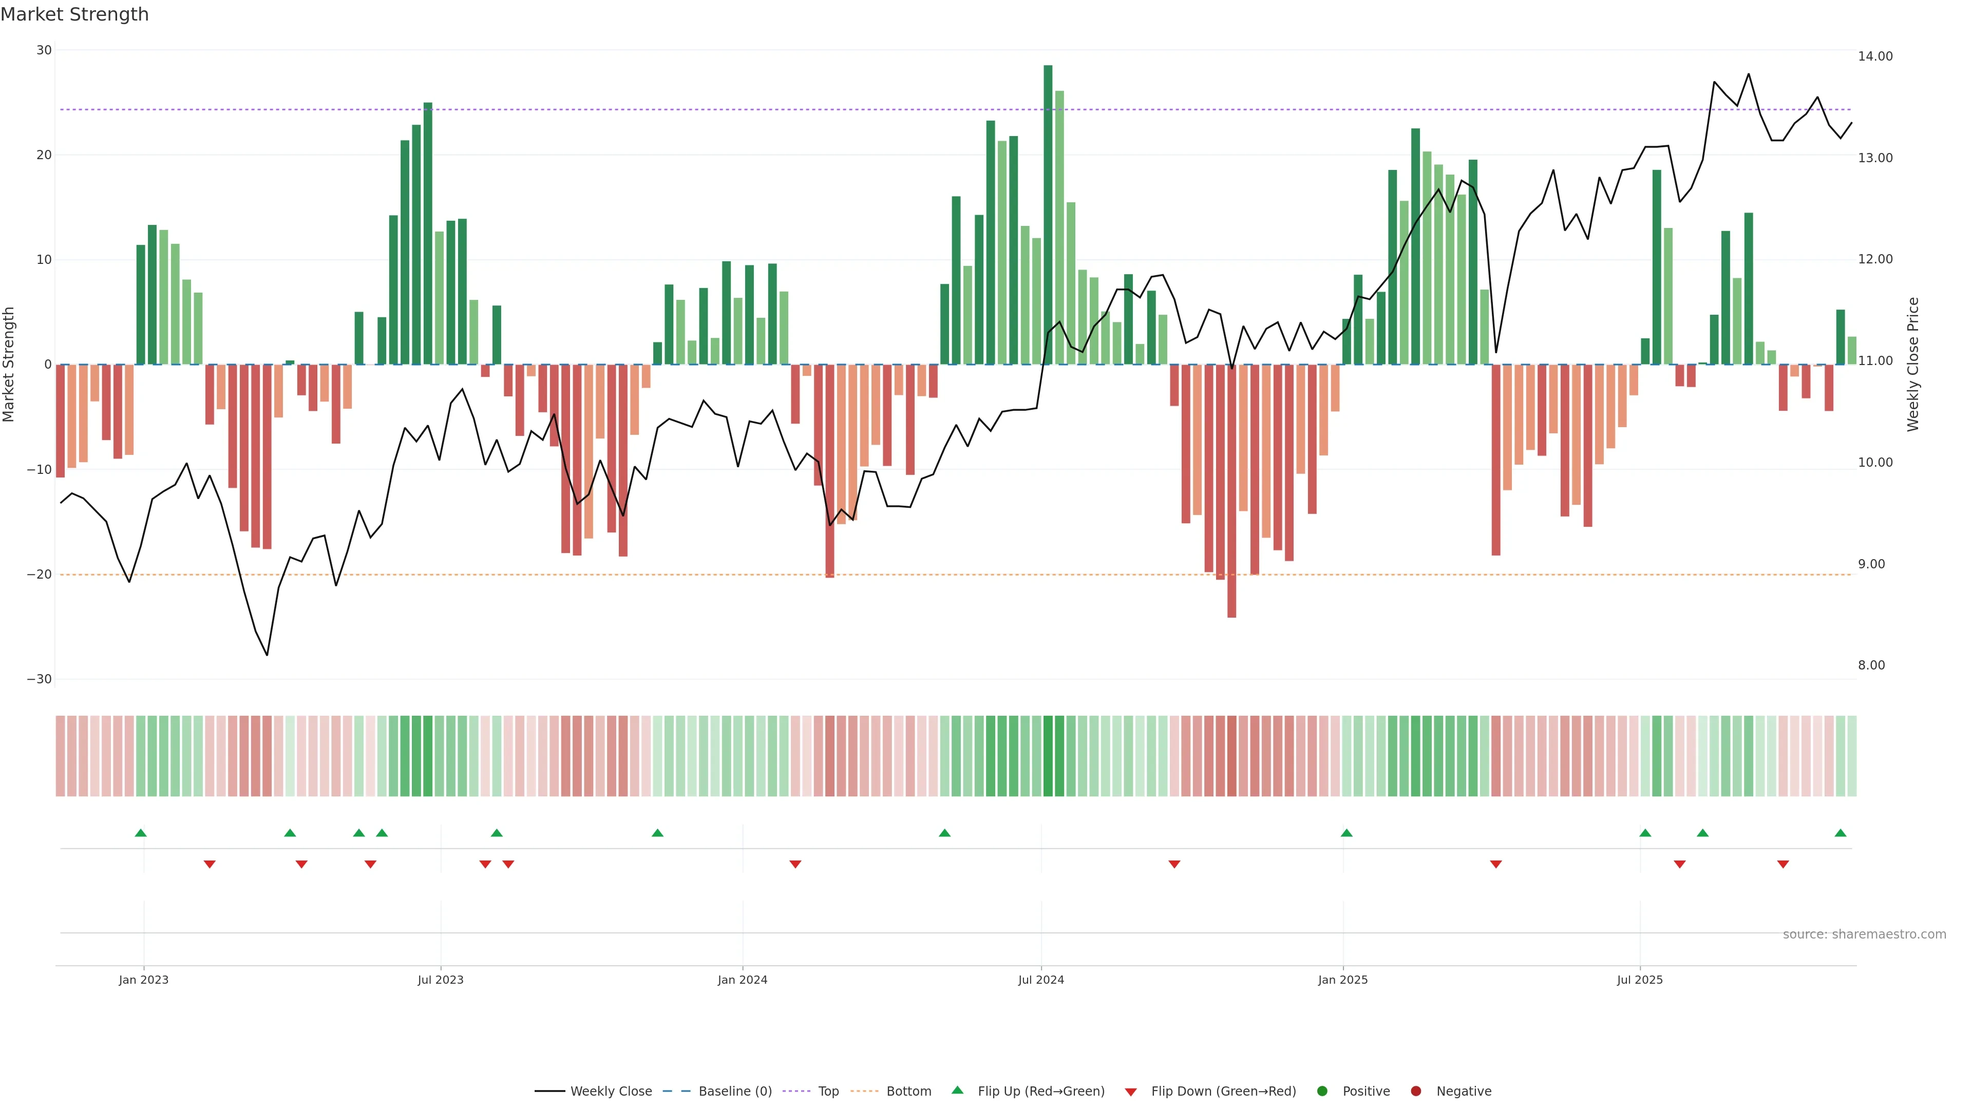
Task: Click the Weekly Close Price axis label
Action: [x=1913, y=365]
